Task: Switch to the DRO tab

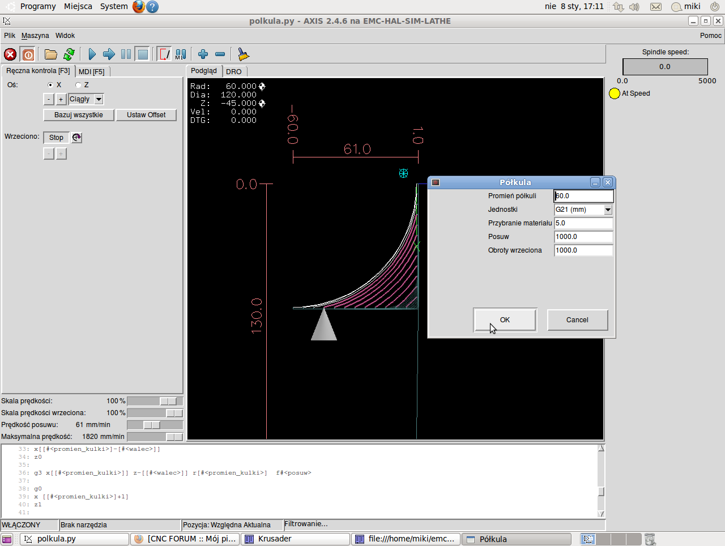Action: coord(234,72)
